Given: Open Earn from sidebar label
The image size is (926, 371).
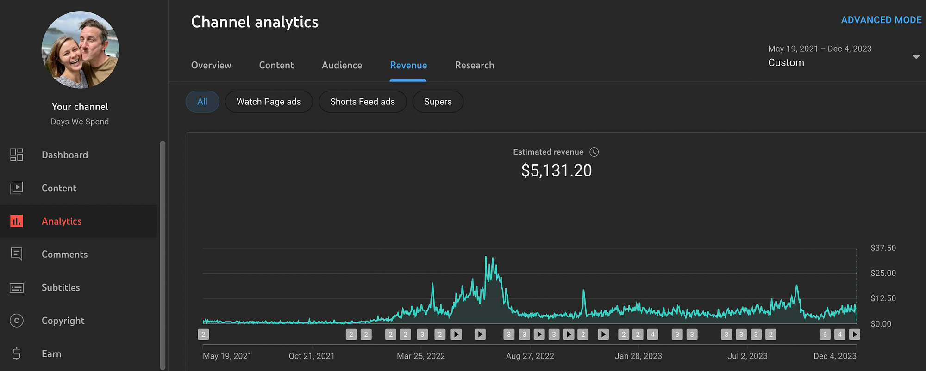Looking at the screenshot, I should click(51, 354).
